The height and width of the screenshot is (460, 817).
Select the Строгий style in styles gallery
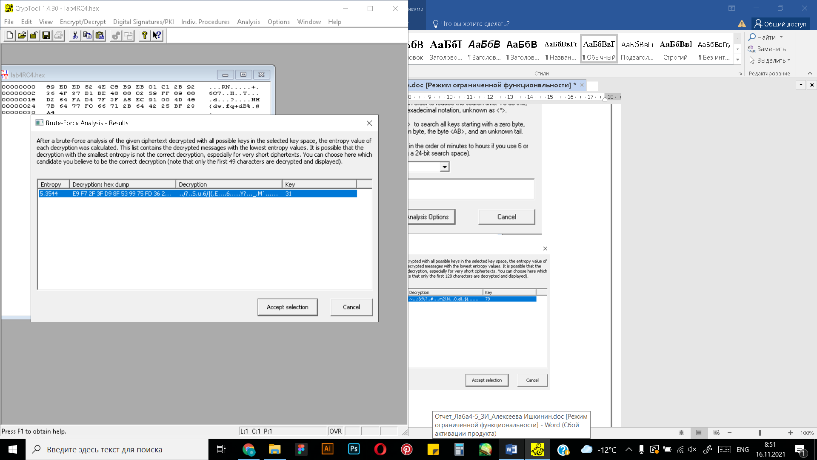pos(675,49)
